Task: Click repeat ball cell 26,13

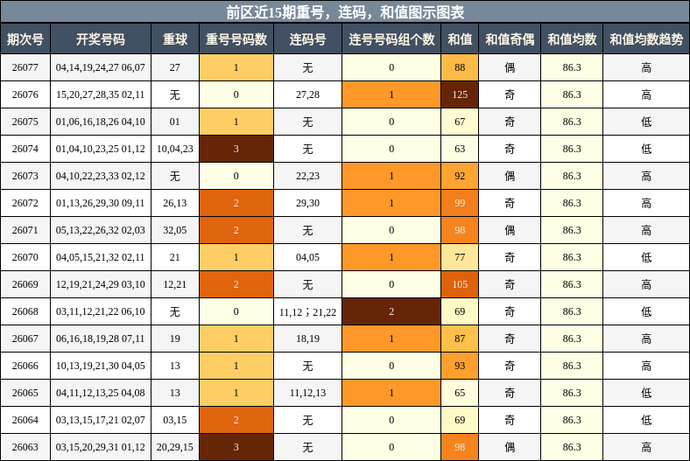Action: point(175,203)
